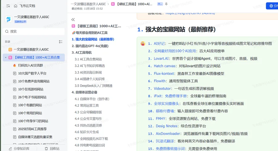Screen dimensions: 278x151
Task: Open the iFixit: 免费修理手册 link
Action: [x=170, y=96]
